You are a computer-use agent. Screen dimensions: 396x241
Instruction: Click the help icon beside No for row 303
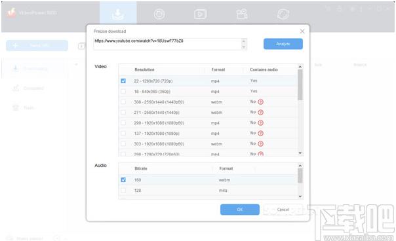(x=261, y=143)
